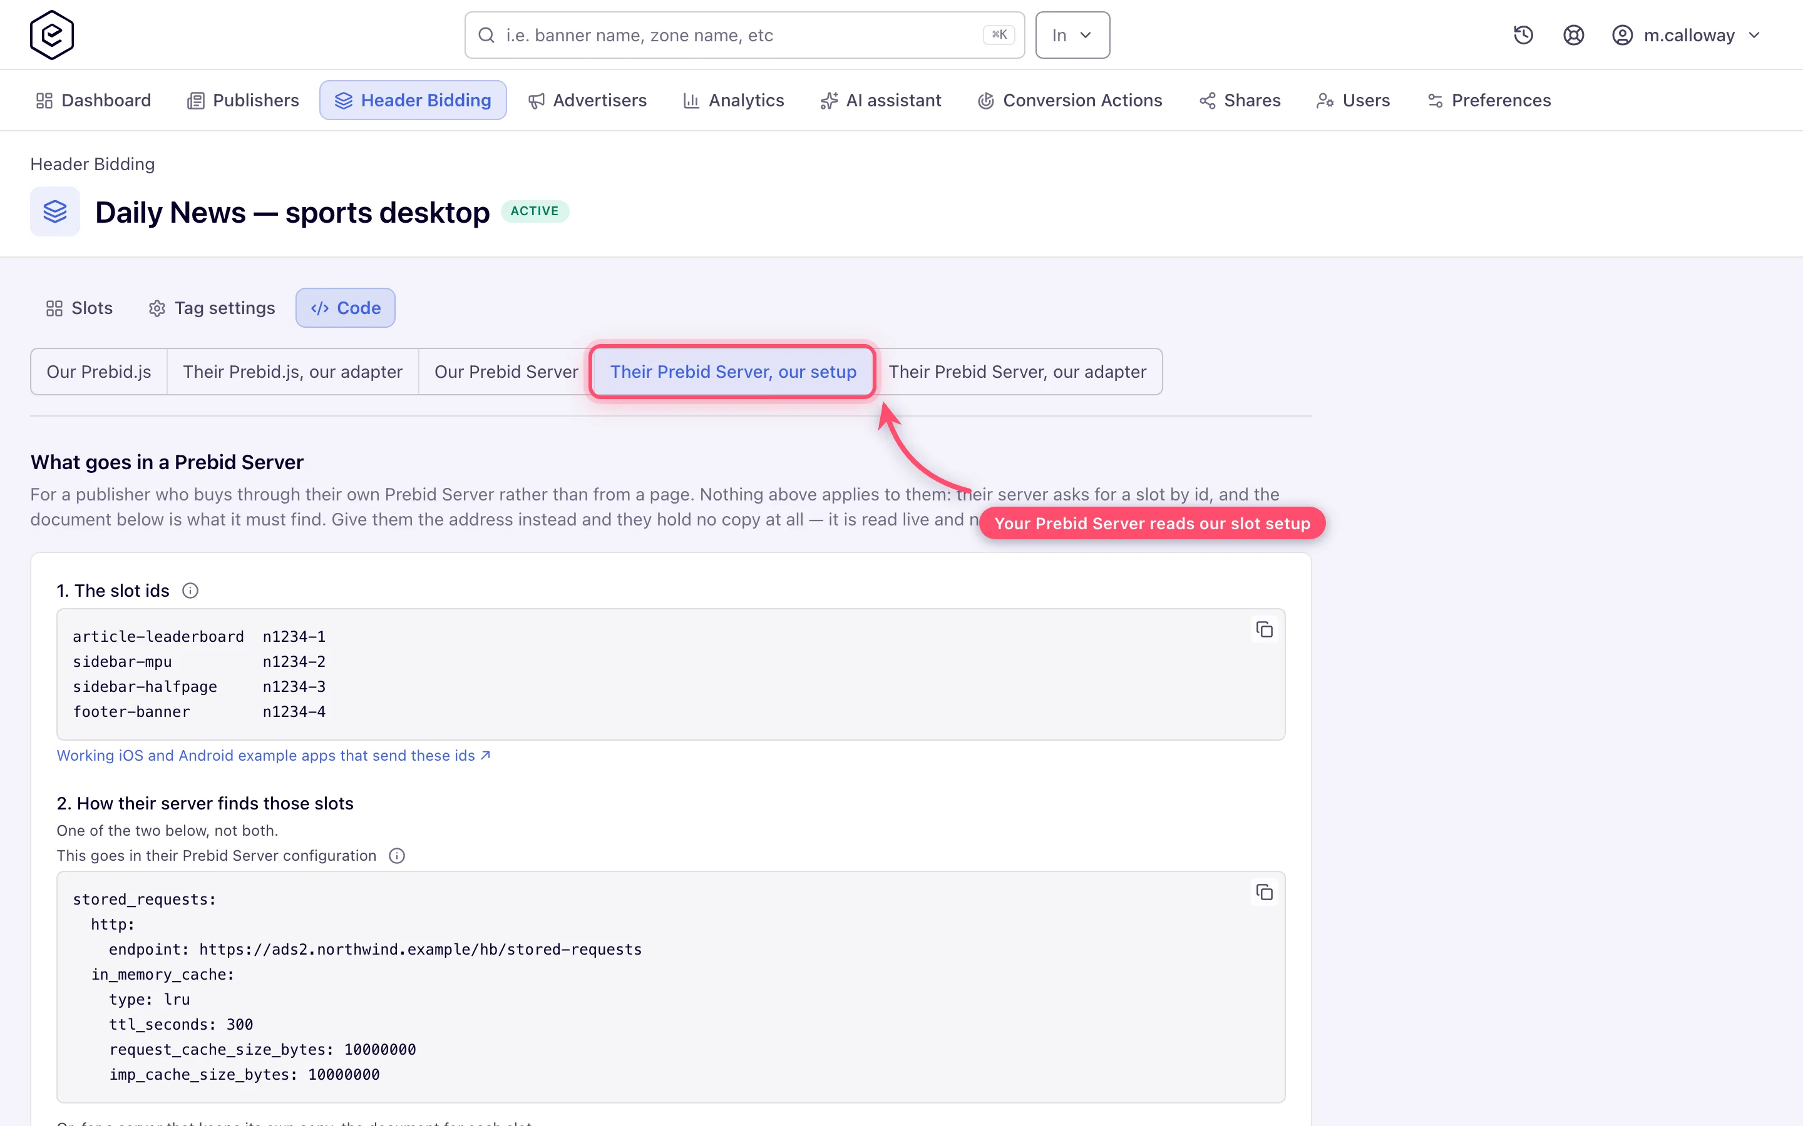Screen dimensions: 1803x1126
Task: Click the layers icon beside Daily News title
Action: [55, 211]
